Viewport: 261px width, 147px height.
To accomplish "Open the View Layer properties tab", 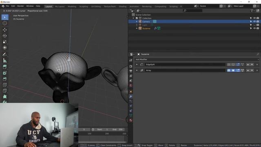I will point(131,76).
